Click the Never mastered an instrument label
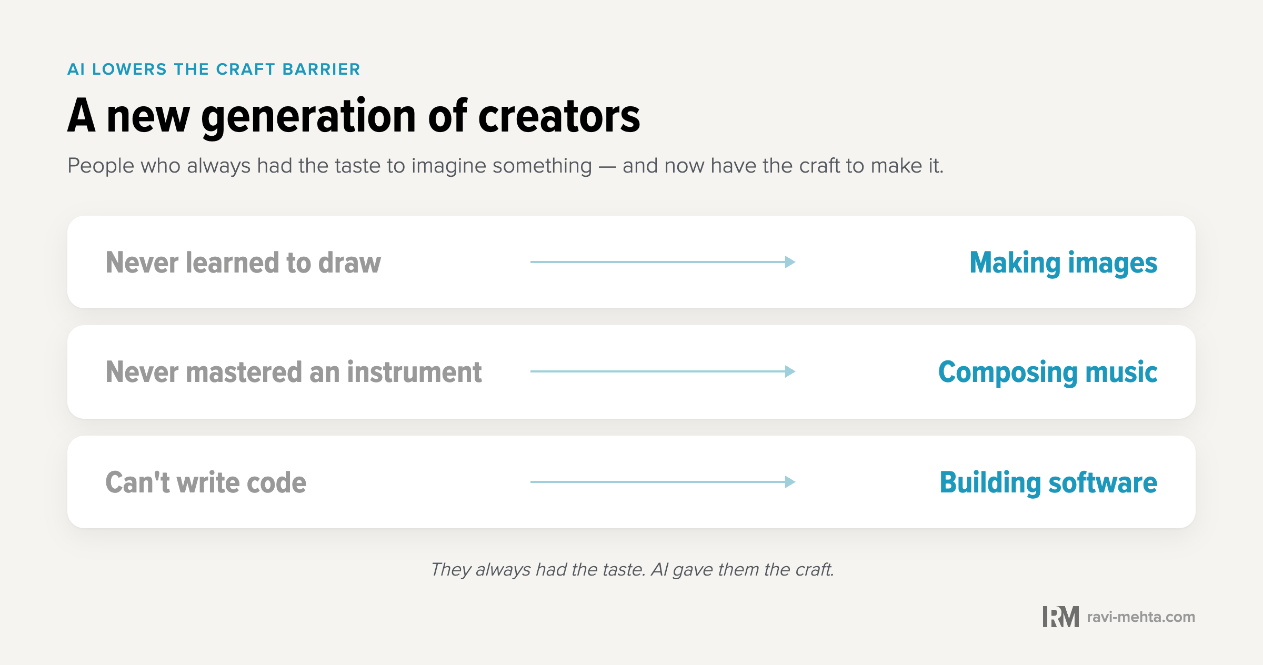The image size is (1263, 665). (x=294, y=372)
